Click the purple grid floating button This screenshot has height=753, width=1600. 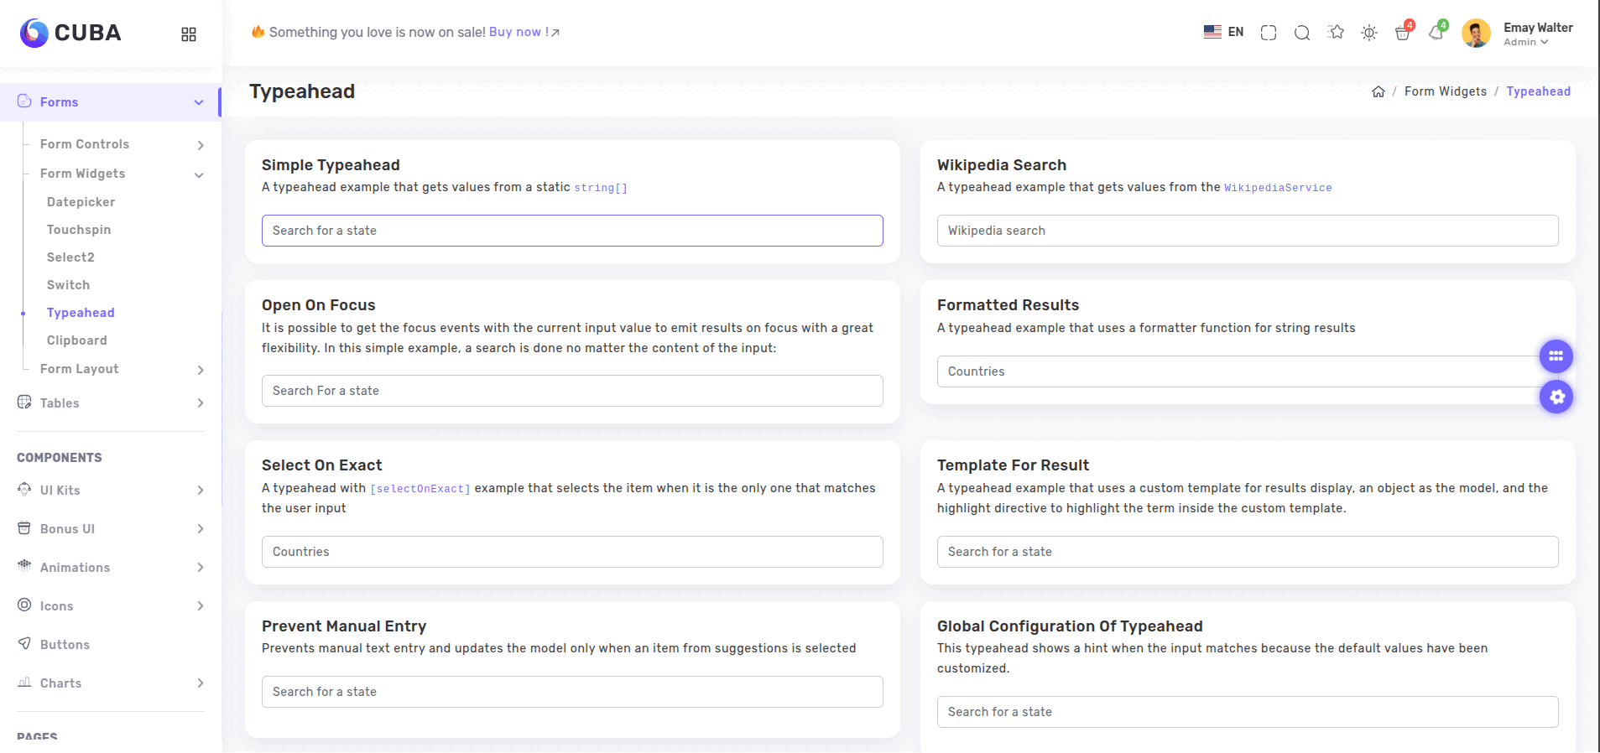tap(1556, 356)
